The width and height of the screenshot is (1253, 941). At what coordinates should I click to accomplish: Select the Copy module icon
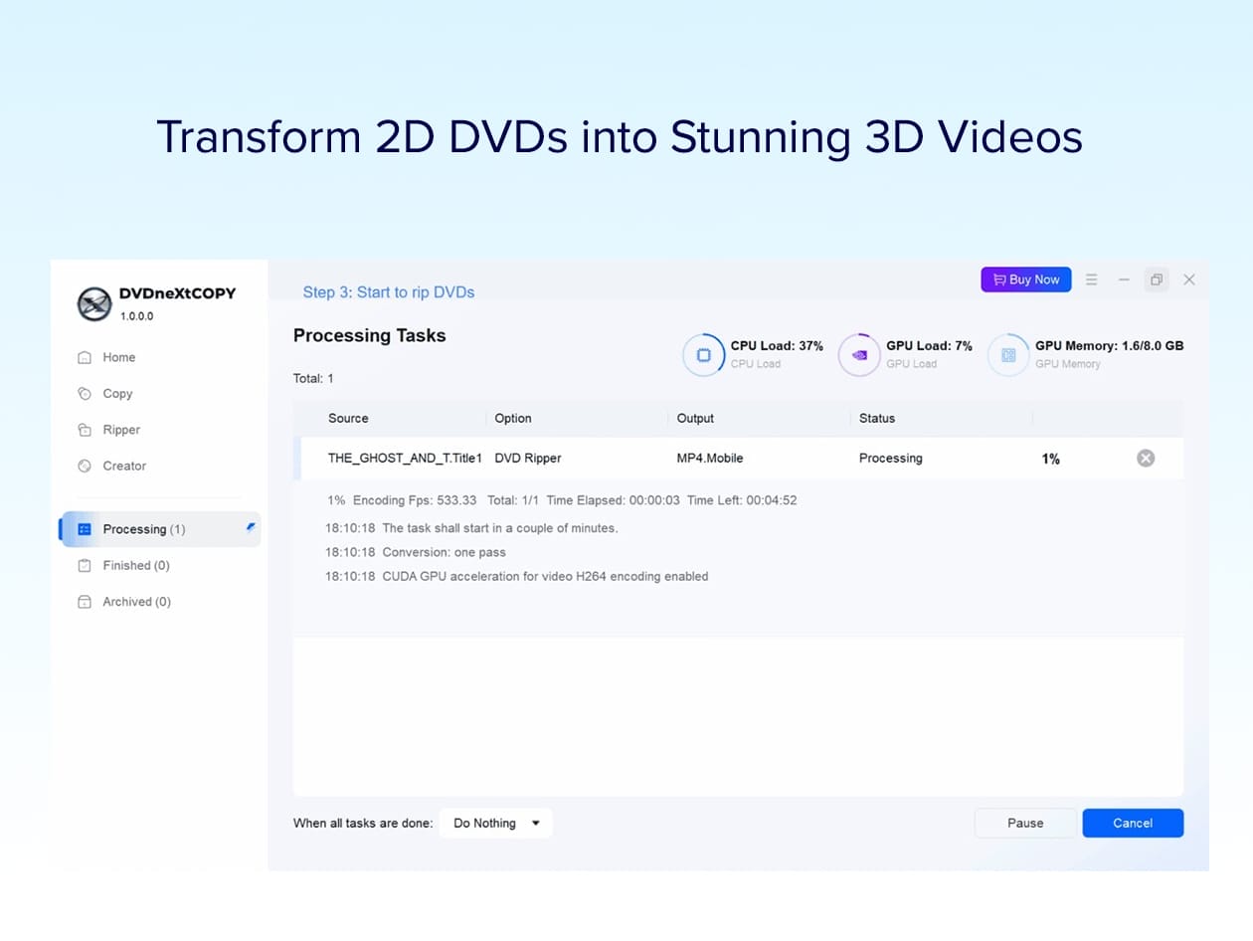click(x=85, y=394)
